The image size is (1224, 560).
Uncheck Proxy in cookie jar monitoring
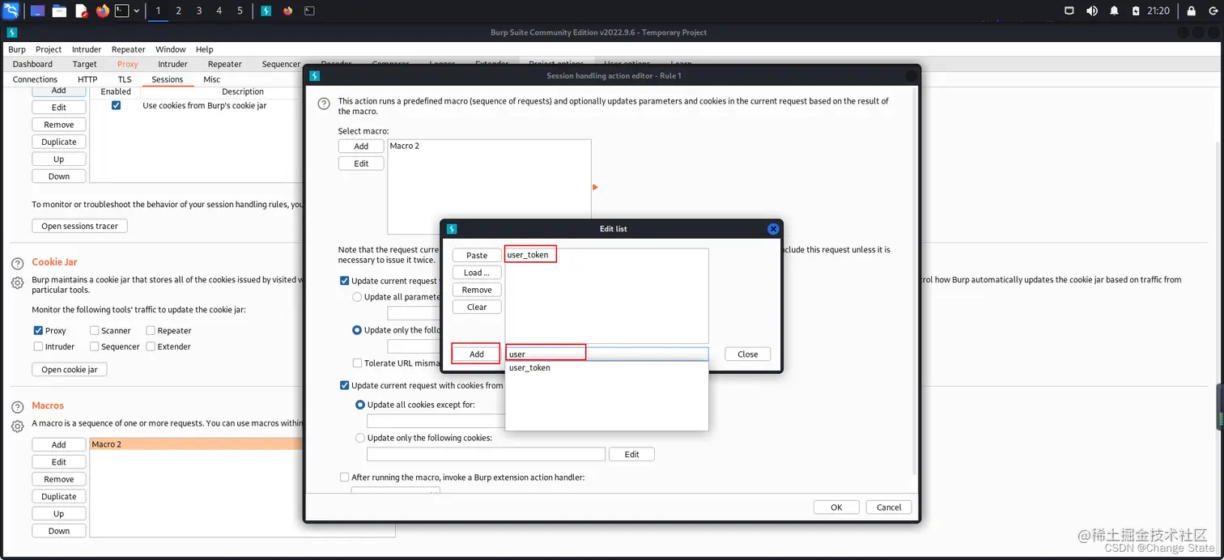38,330
